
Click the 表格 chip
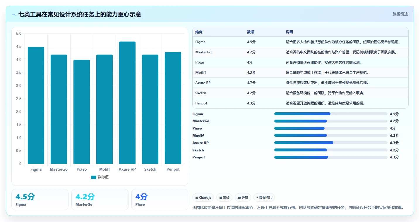tap(224, 197)
